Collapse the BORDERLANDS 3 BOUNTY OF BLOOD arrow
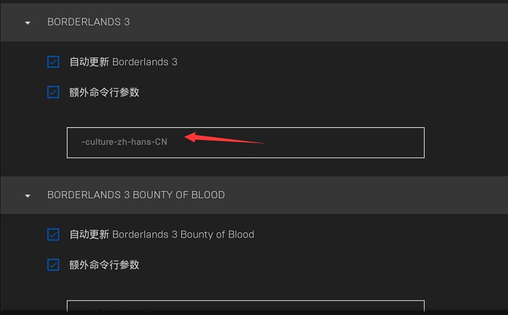 tap(27, 196)
